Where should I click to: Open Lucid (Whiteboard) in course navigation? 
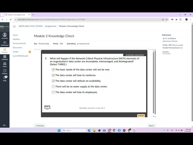(x=21, y=56)
